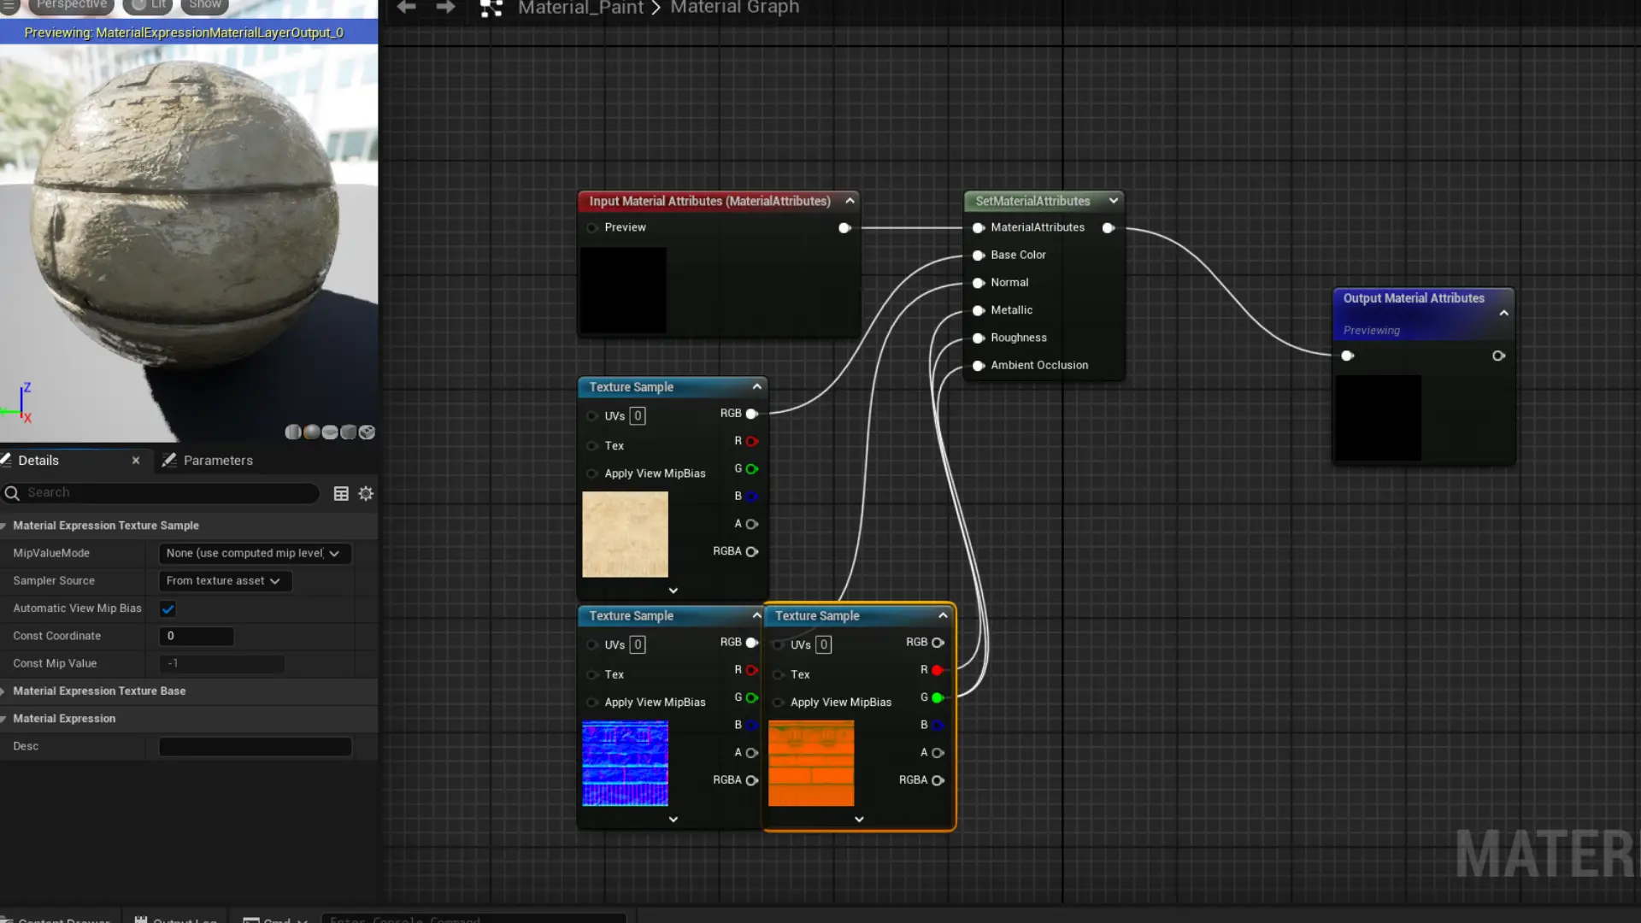Open Details panel property matrix view
Screen dimensions: 1641x923
[x=341, y=494]
